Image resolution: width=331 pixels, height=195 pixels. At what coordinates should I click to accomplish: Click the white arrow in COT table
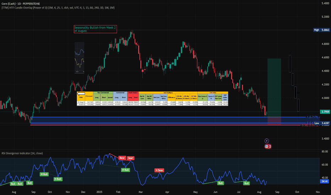point(81,94)
